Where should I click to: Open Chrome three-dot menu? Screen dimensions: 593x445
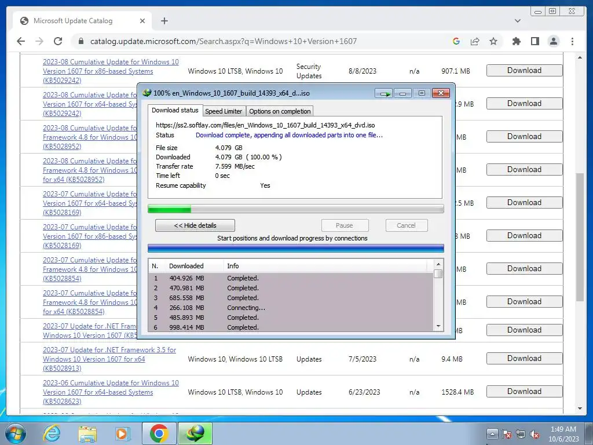tap(572, 41)
